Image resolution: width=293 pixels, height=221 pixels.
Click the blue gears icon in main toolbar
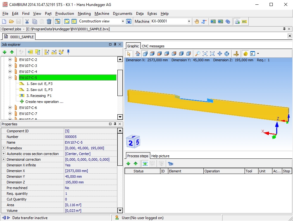point(228,21)
